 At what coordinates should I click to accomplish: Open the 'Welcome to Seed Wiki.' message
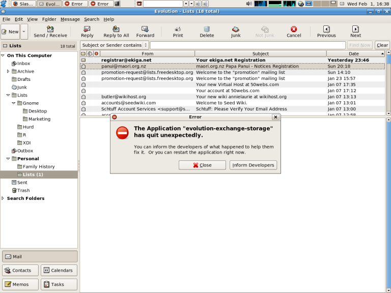232,103
